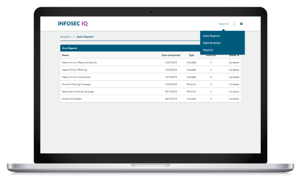Sort by the Date Completed column header

pyautogui.click(x=171, y=55)
